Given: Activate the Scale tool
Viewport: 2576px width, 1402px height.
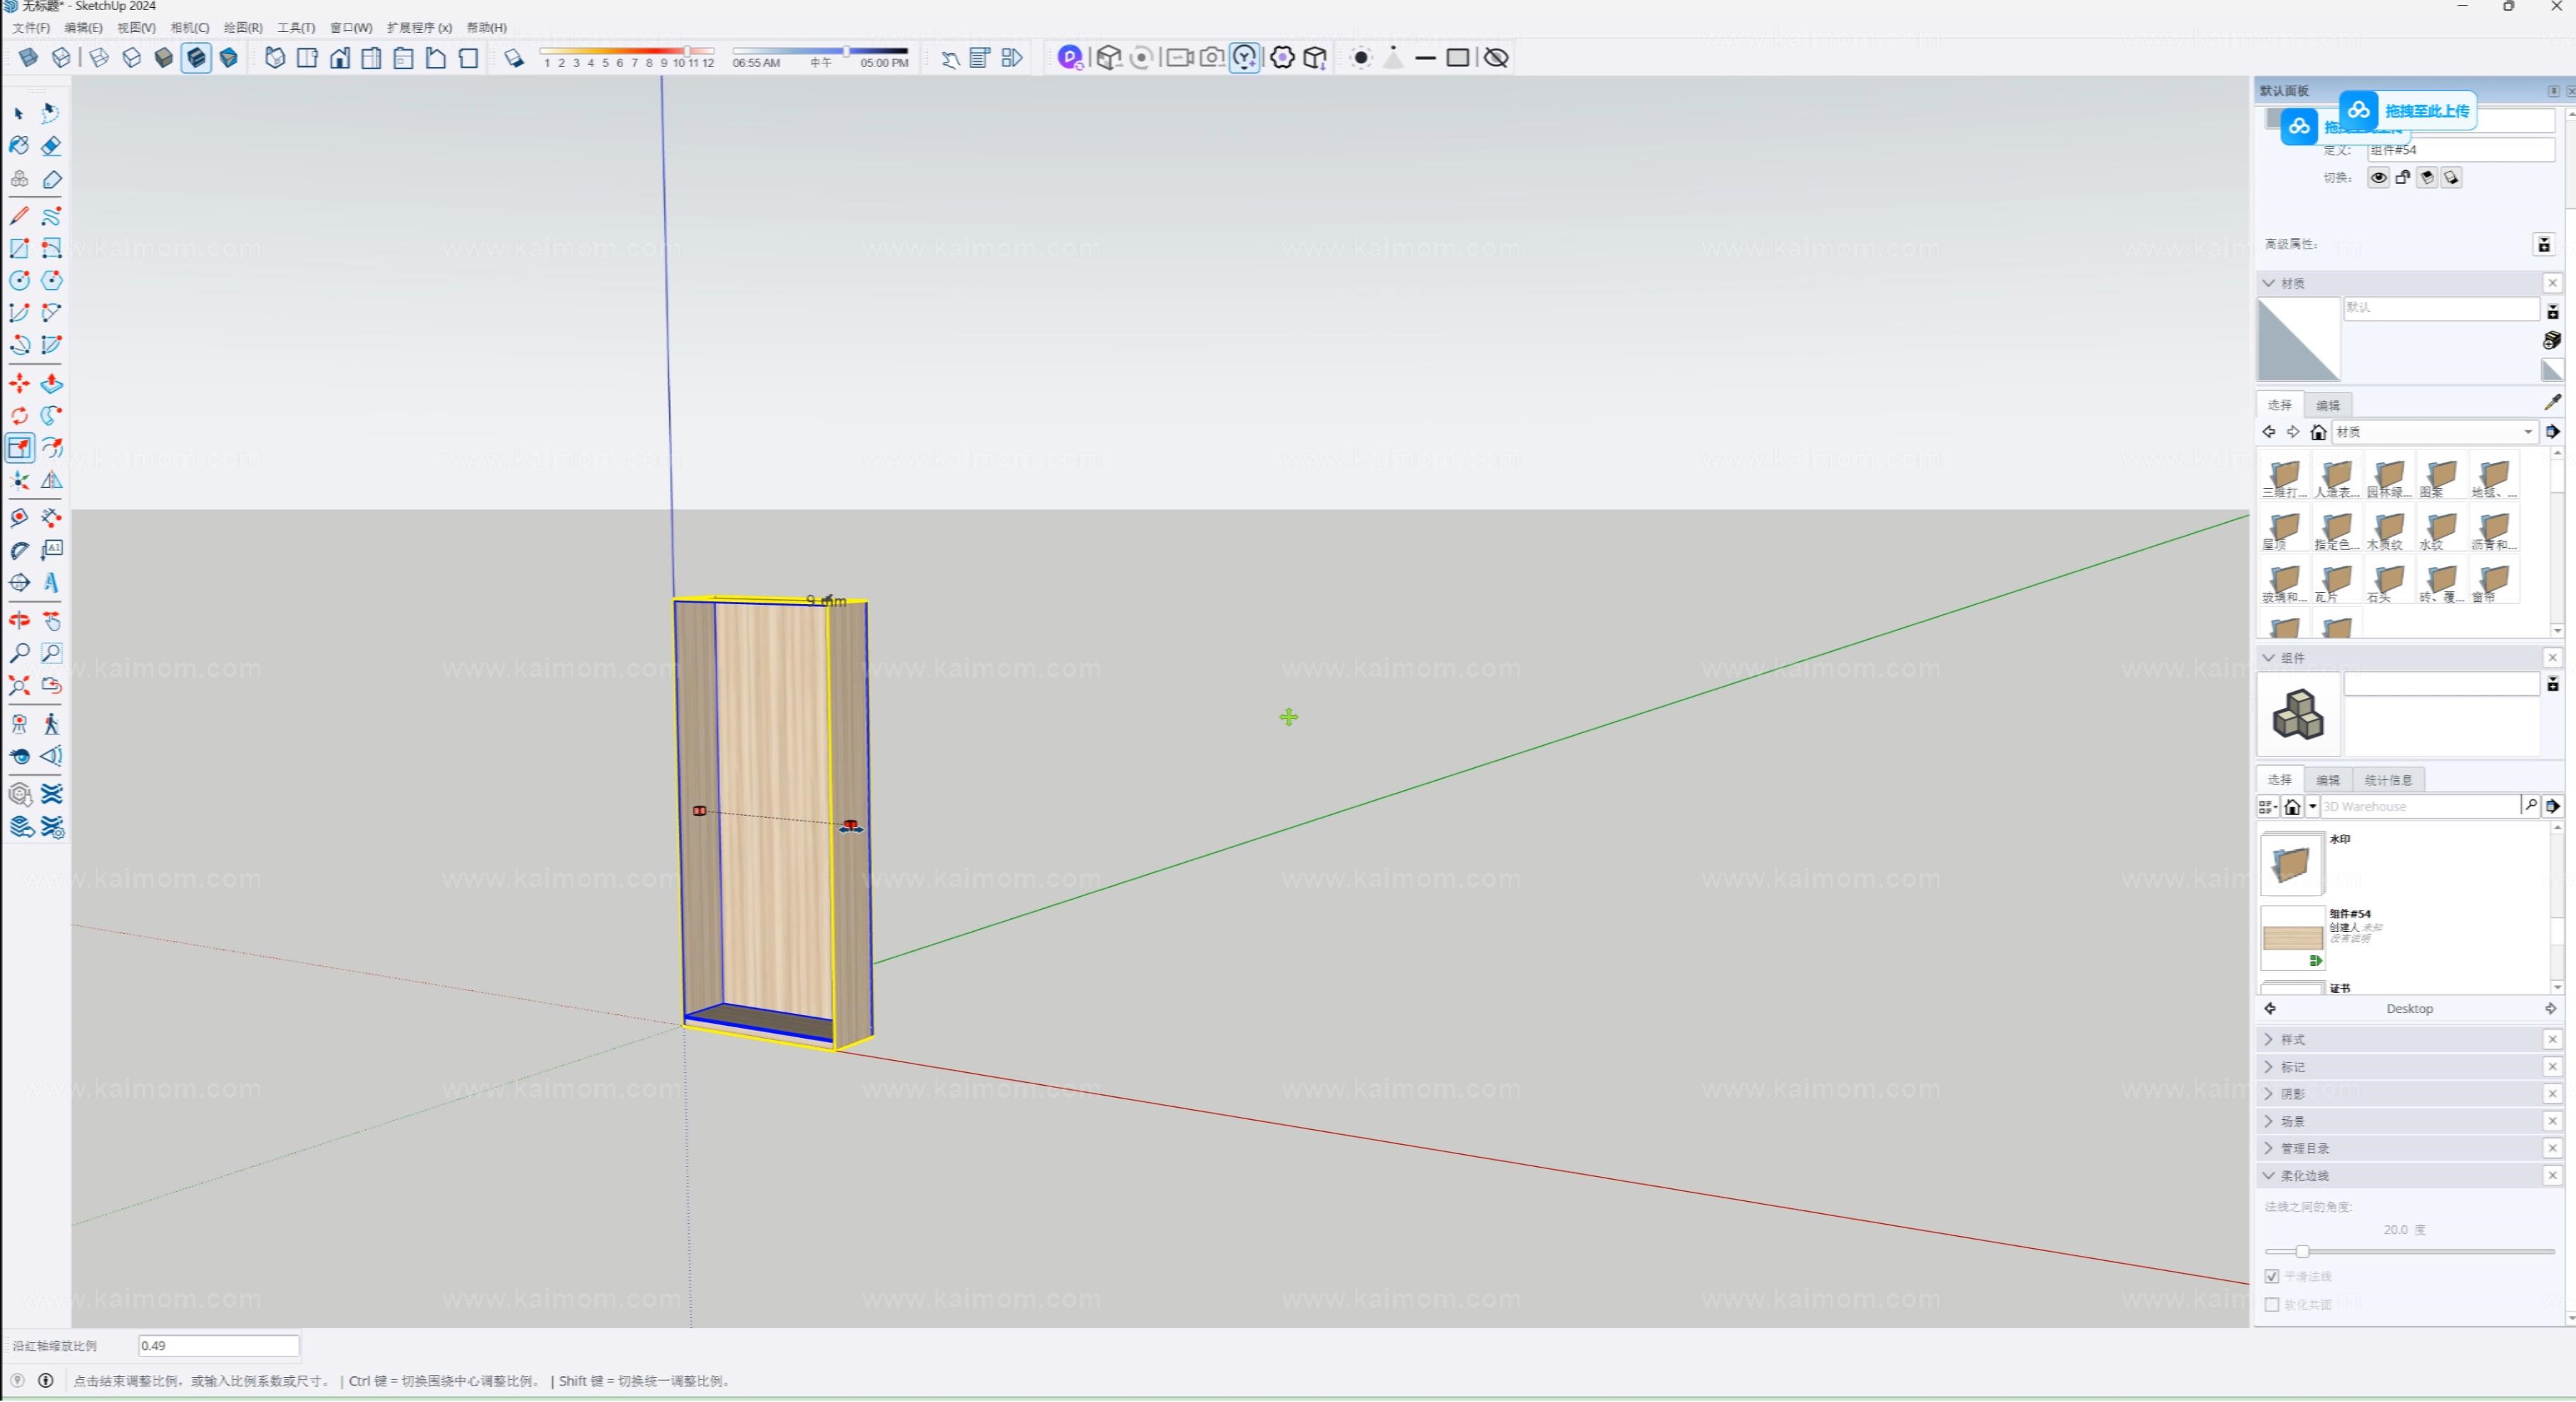Looking at the screenshot, I should (x=19, y=447).
